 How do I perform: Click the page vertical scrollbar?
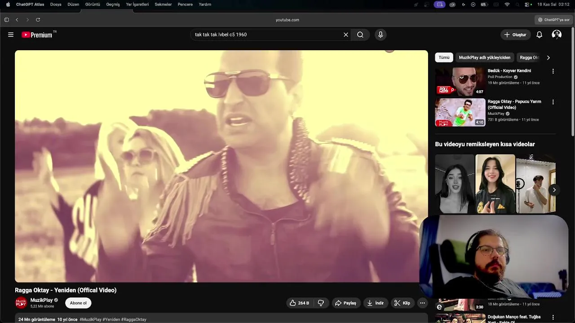click(573, 81)
